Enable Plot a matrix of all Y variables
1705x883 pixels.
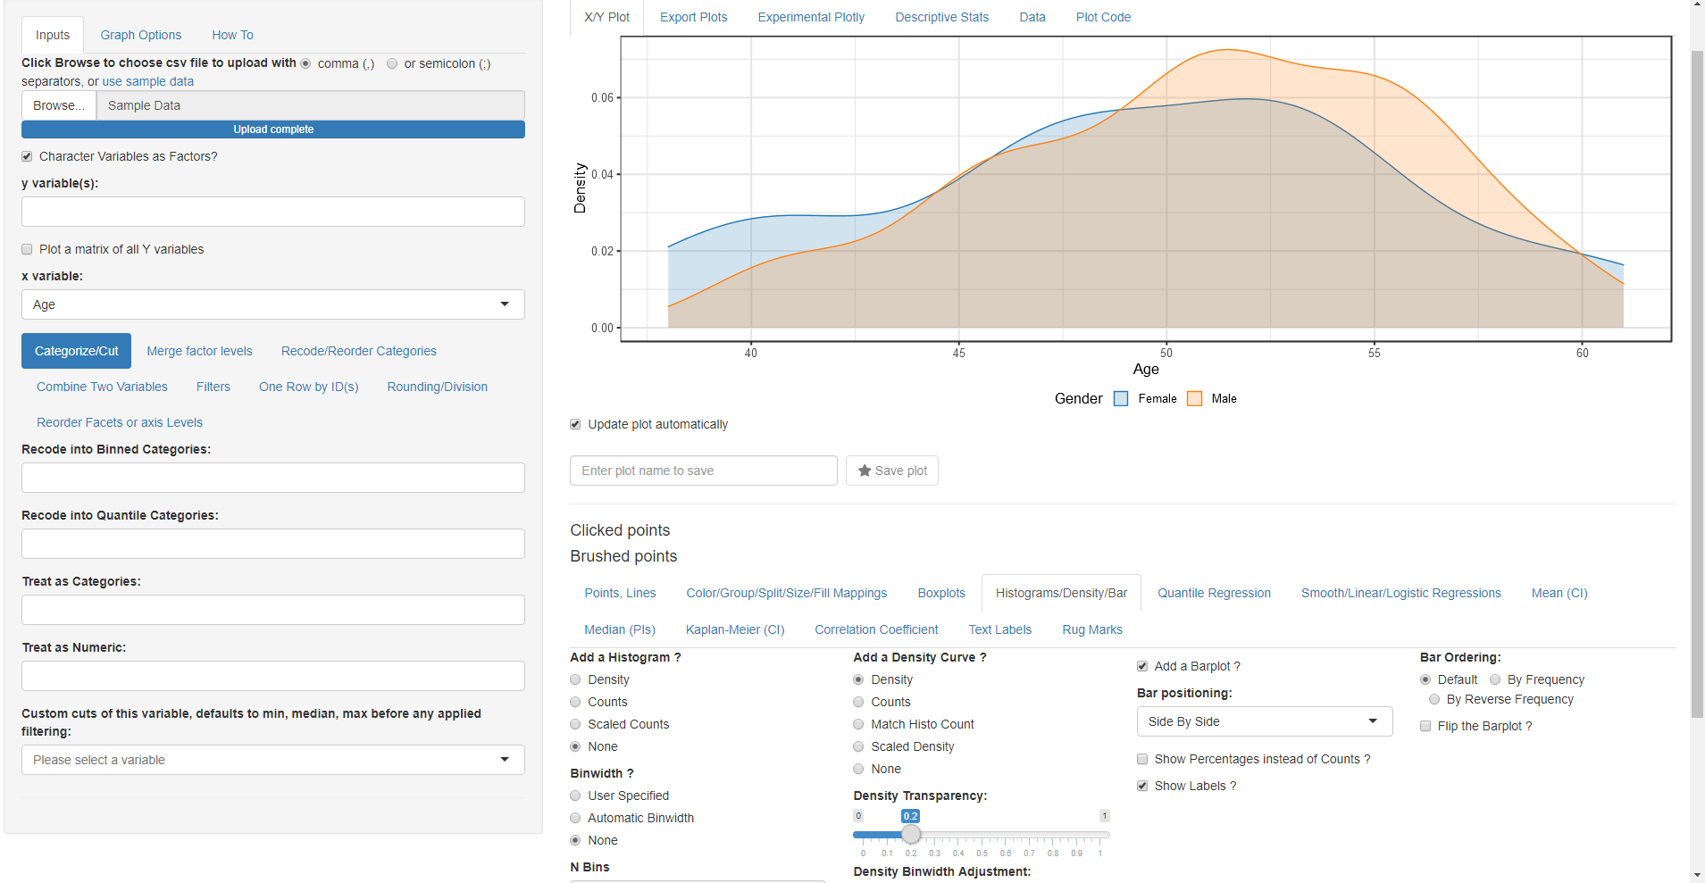(27, 249)
